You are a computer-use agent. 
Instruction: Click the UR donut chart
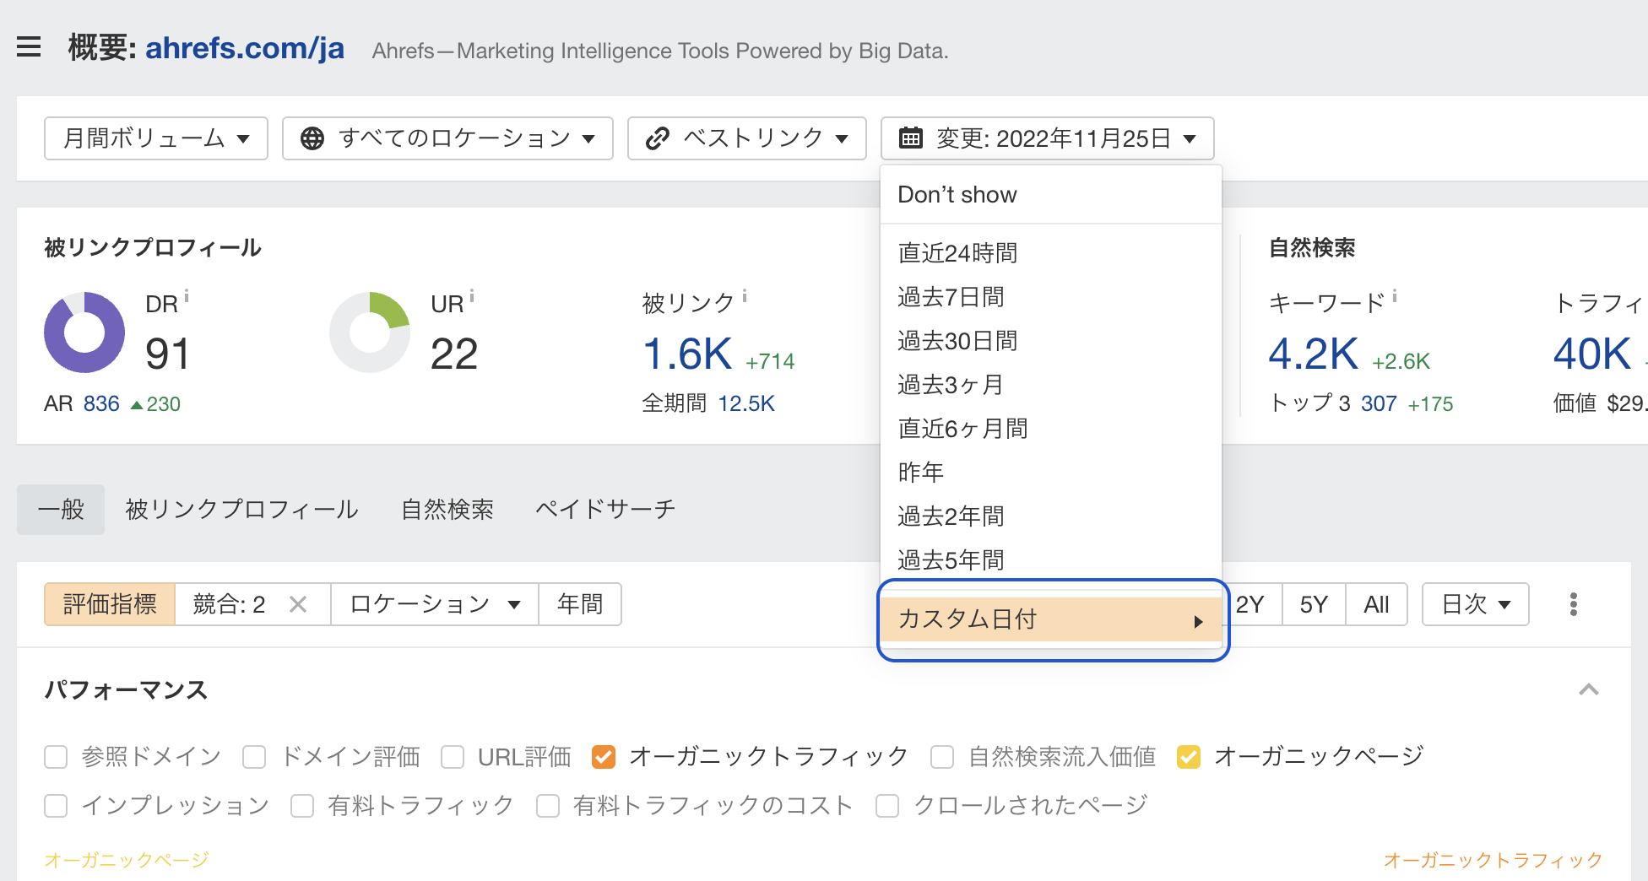point(370,332)
